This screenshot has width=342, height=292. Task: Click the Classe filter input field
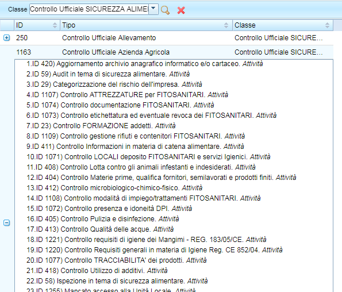coord(89,9)
